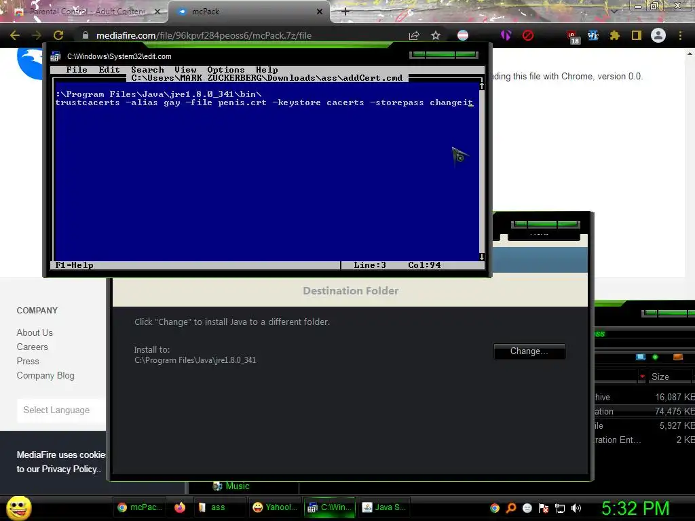695x521 pixels.
Task: Open the Wr extension icon
Action: (x=593, y=35)
